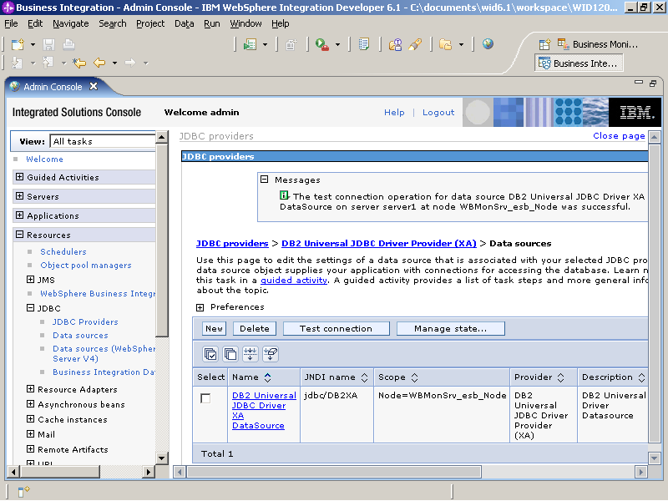
Task: Collapse the Messages box
Action: pos(265,180)
